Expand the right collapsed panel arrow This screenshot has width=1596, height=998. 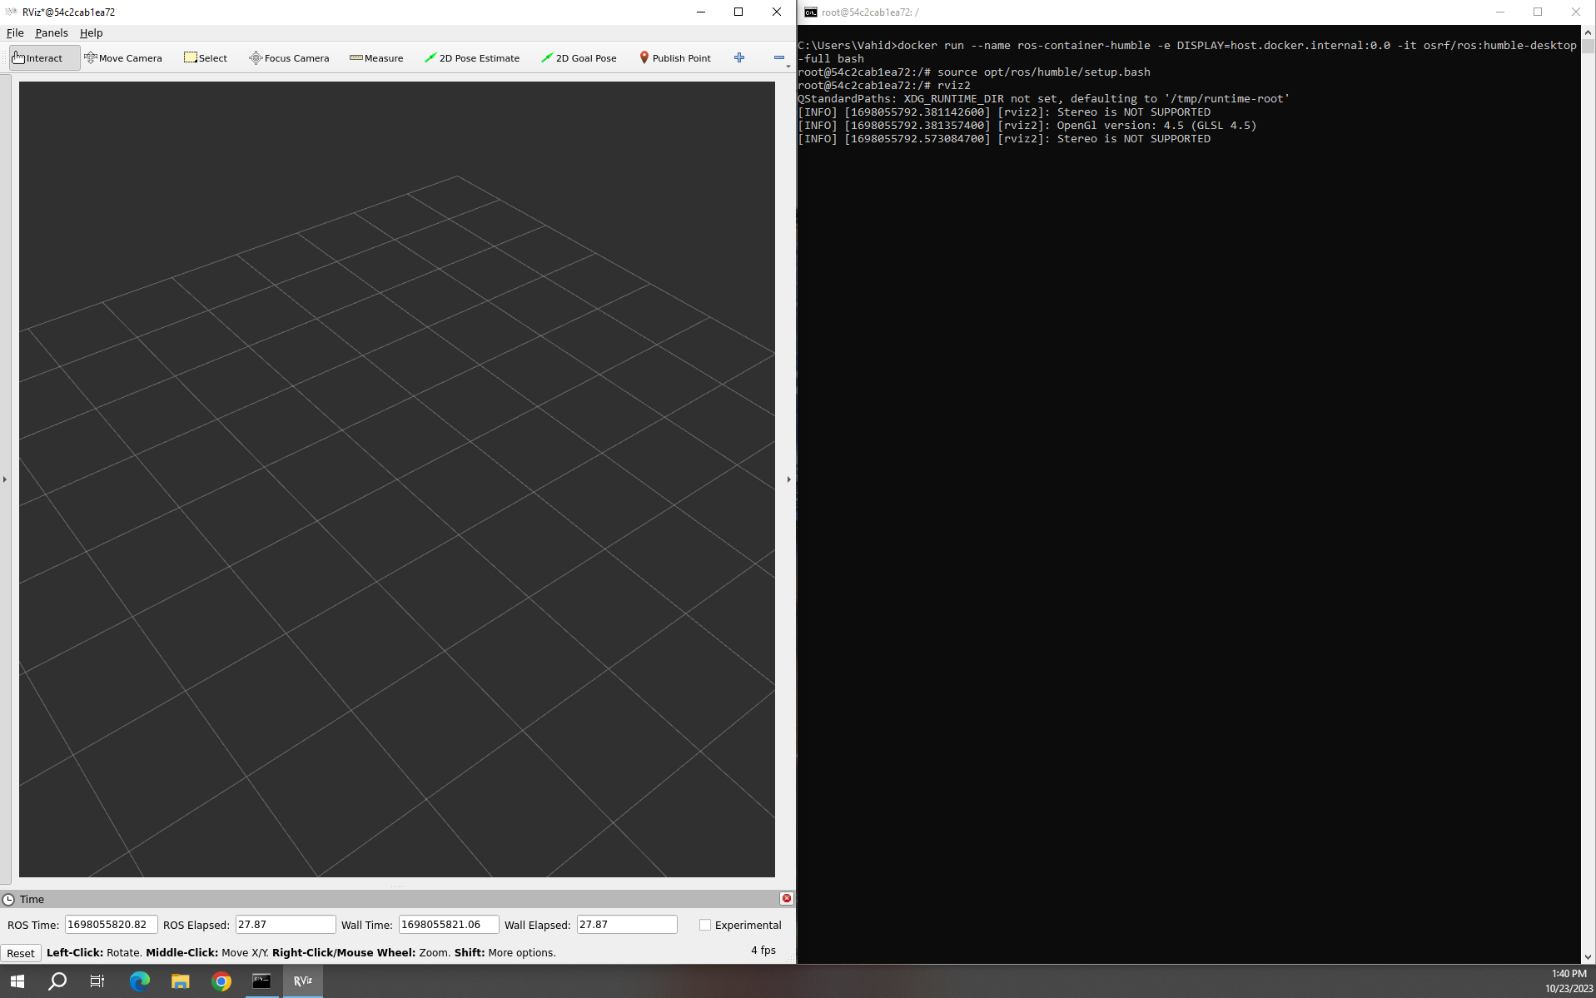pyautogui.click(x=789, y=479)
